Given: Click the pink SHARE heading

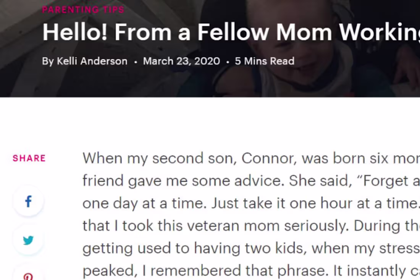Looking at the screenshot, I should 29,158.
